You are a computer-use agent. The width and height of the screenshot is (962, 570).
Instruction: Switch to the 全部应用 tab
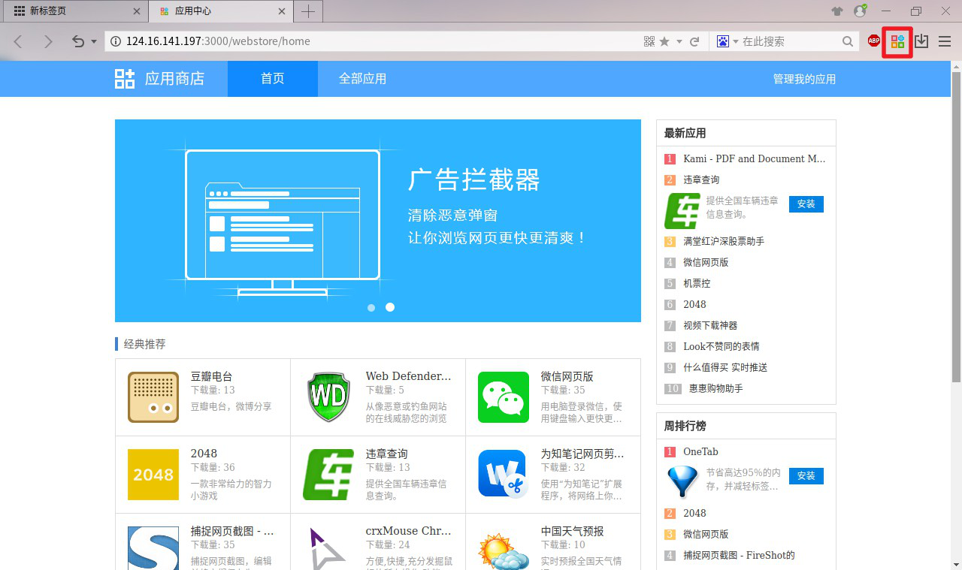(x=363, y=78)
